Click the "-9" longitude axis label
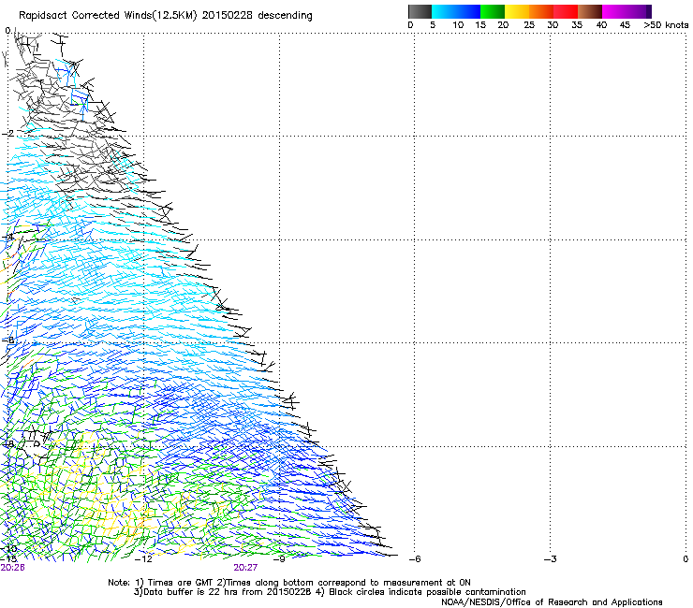The image size is (693, 608). (x=279, y=559)
